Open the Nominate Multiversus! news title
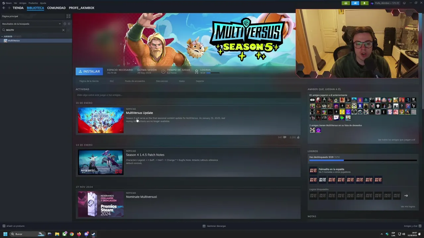The image size is (424, 238). (x=141, y=197)
